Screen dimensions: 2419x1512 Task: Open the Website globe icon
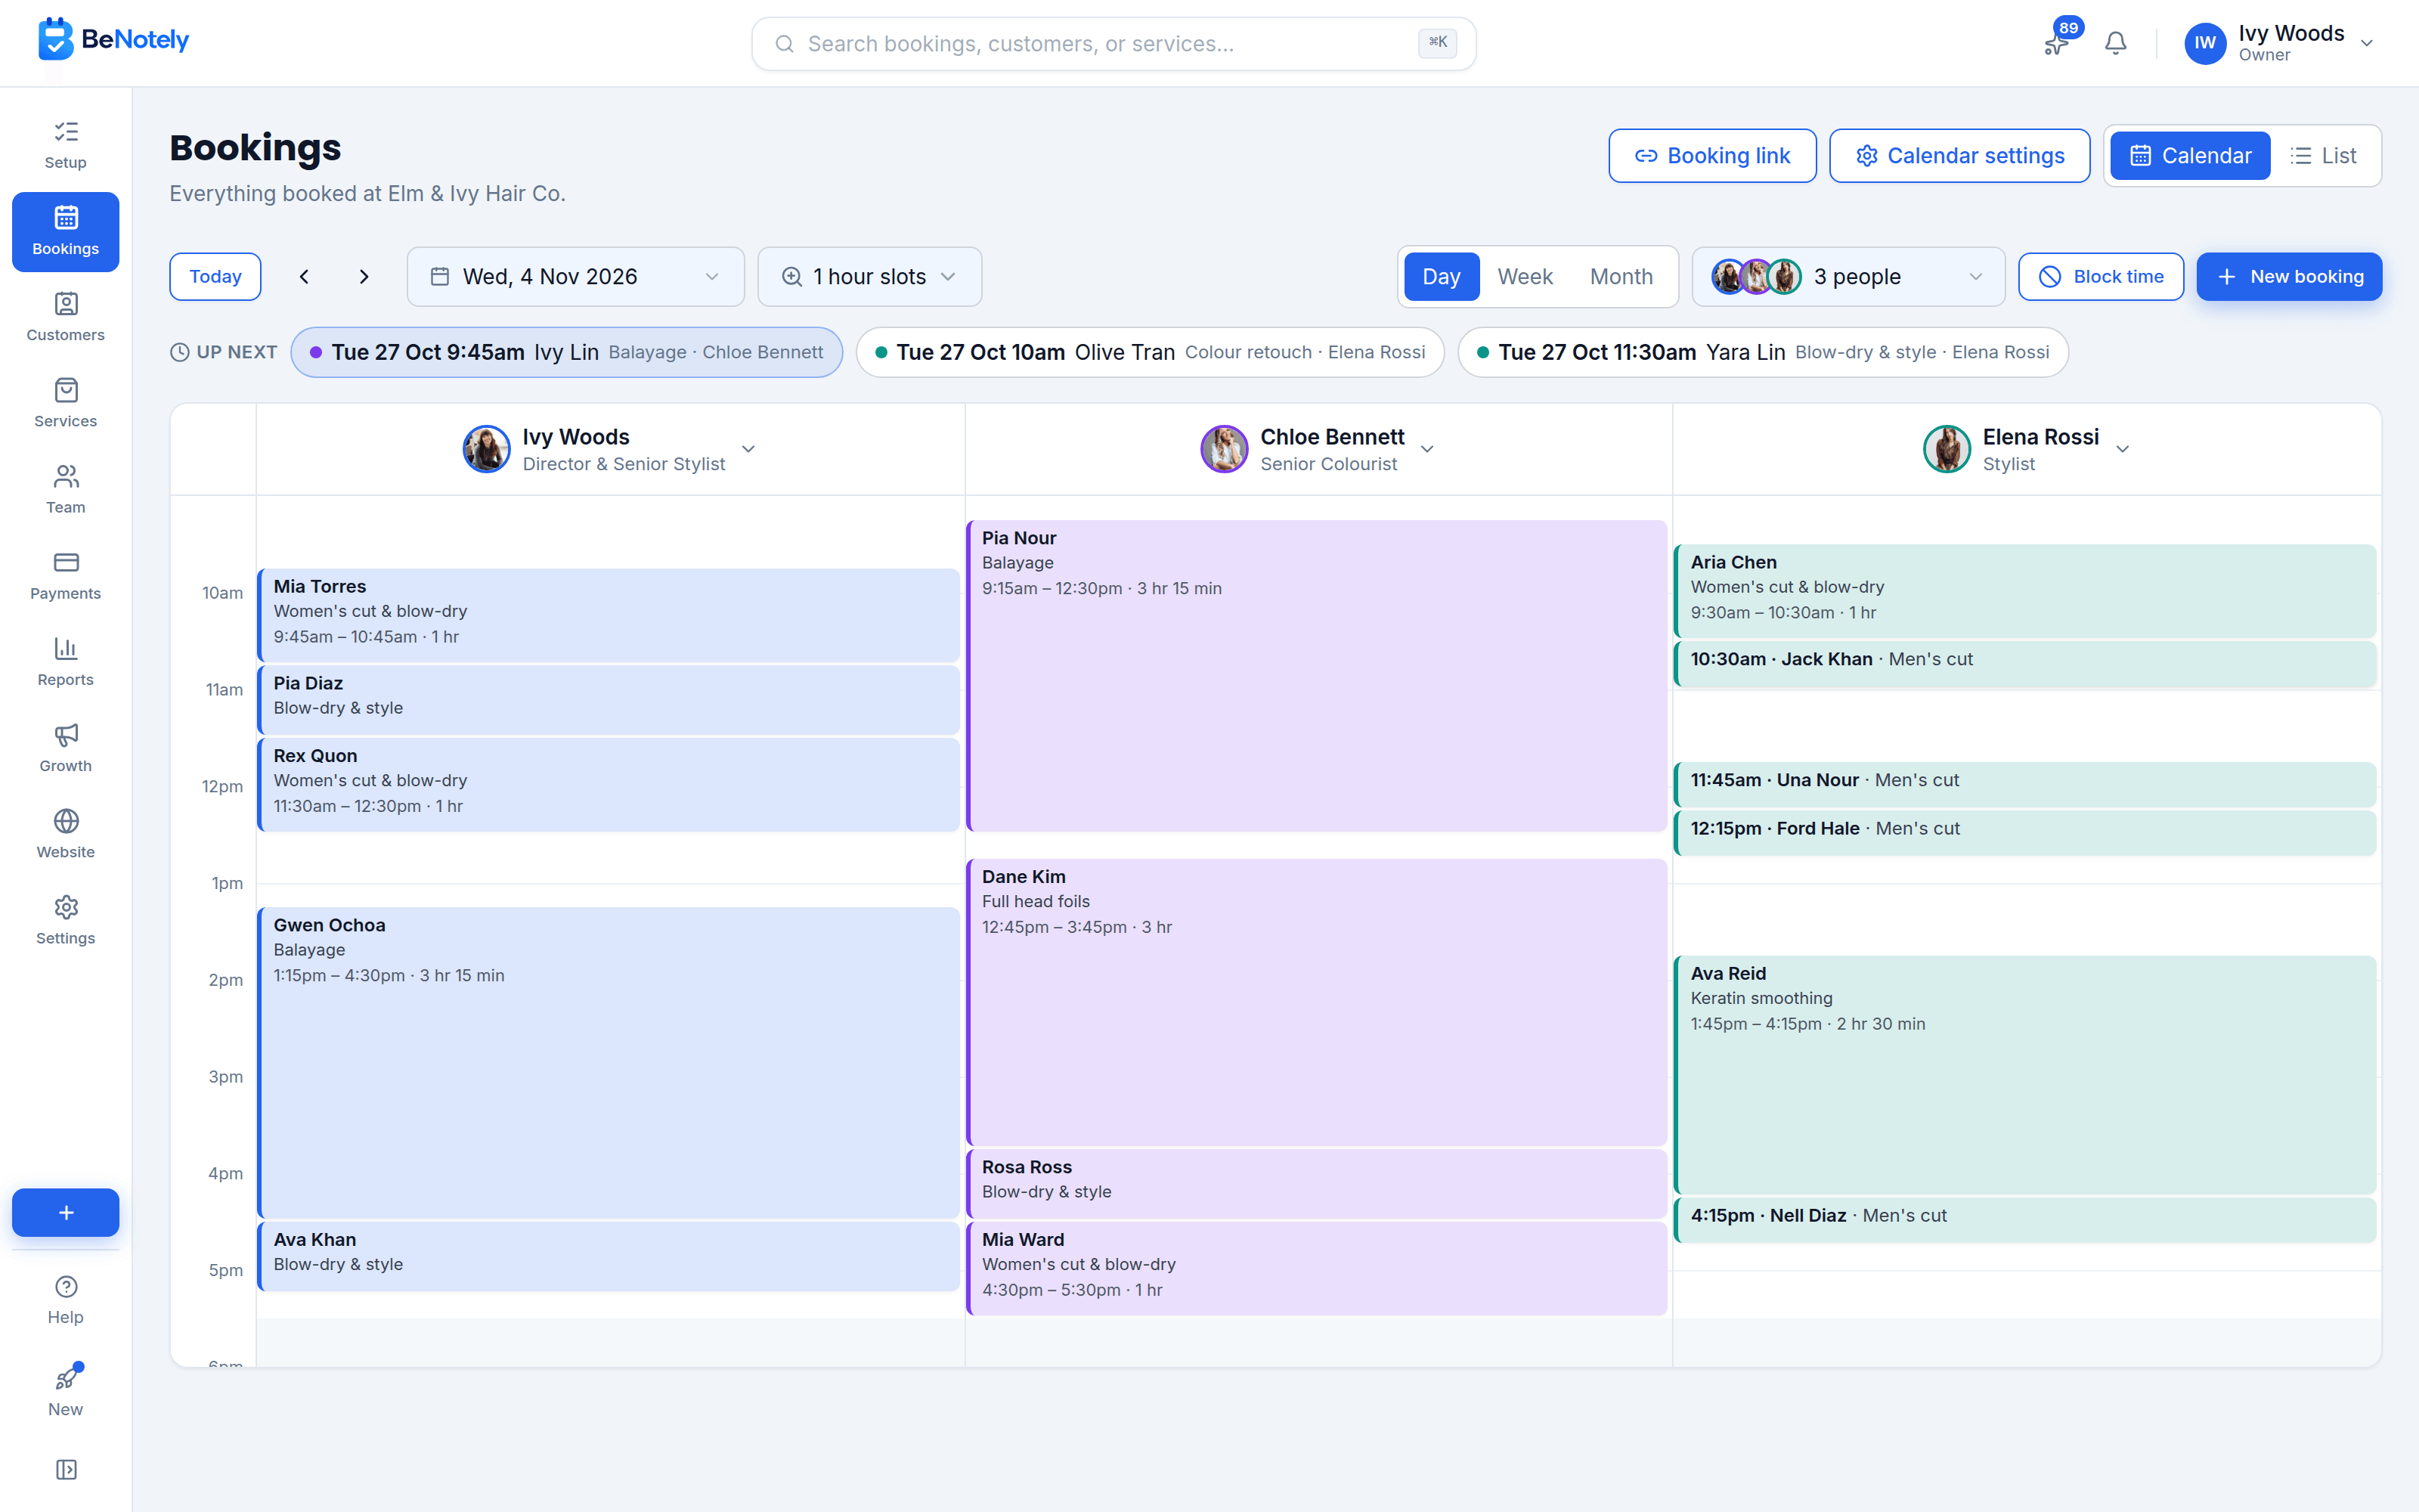[65, 821]
